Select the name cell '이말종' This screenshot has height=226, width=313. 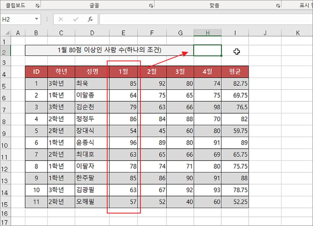tap(92, 95)
